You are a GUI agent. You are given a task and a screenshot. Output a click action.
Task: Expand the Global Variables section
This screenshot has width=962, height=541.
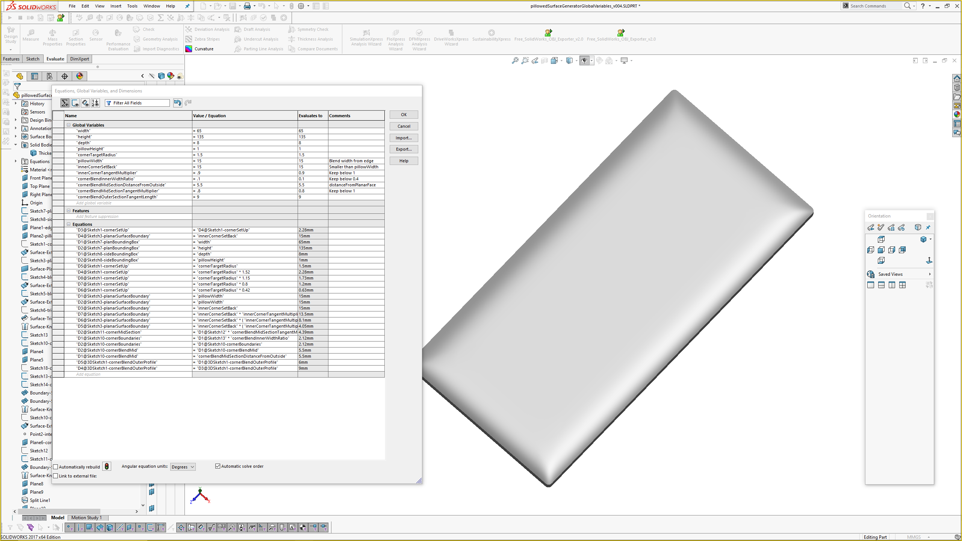pyautogui.click(x=69, y=125)
